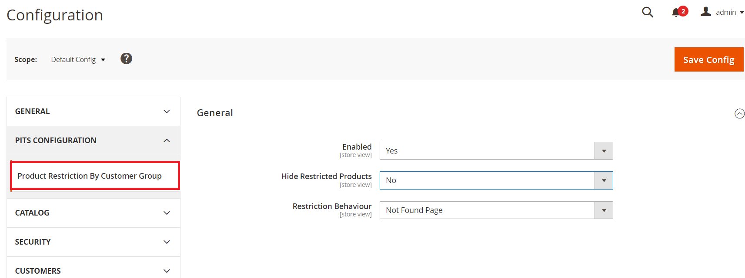The height and width of the screenshot is (278, 745).
Task: Click the Save Config button
Action: (708, 59)
